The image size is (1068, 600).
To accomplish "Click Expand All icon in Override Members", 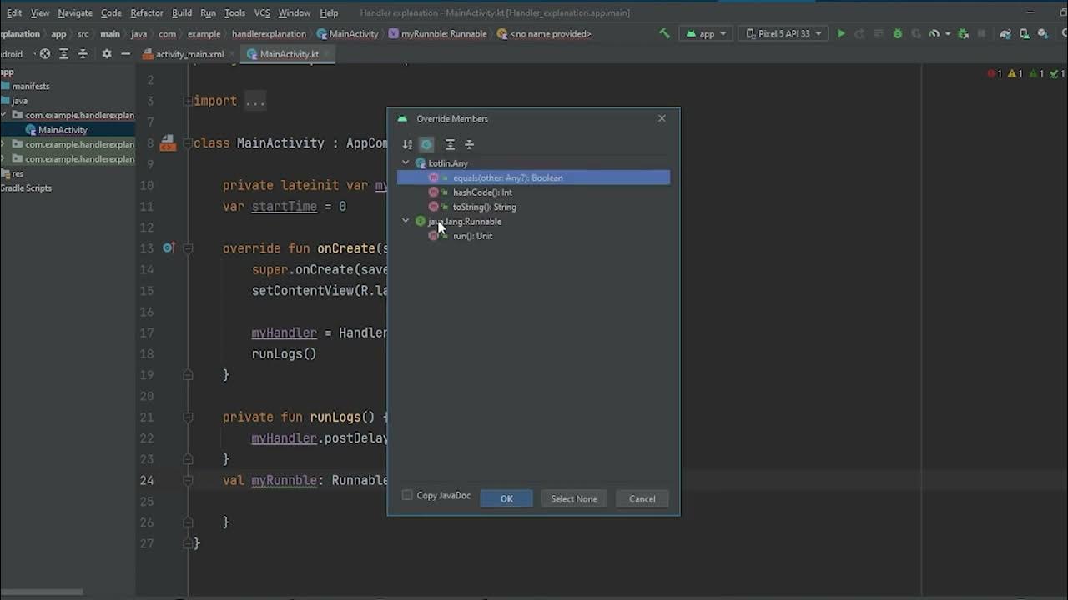I will [450, 144].
